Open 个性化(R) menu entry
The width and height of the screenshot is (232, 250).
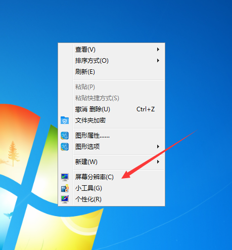point(111,199)
